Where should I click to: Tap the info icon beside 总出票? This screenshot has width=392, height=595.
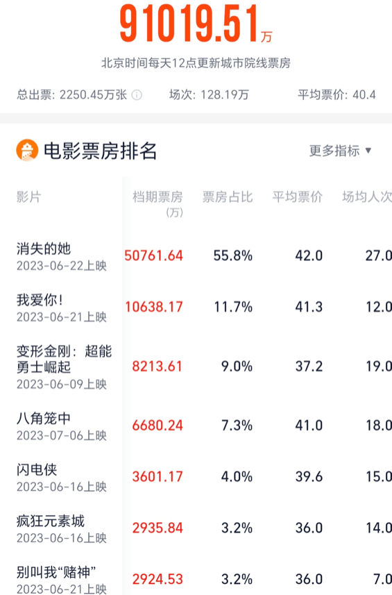[137, 95]
